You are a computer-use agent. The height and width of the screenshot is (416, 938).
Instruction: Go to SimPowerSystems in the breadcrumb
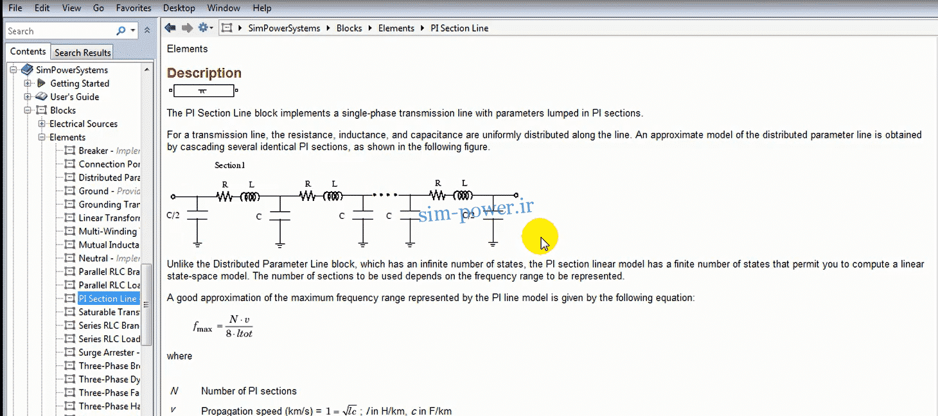284,28
